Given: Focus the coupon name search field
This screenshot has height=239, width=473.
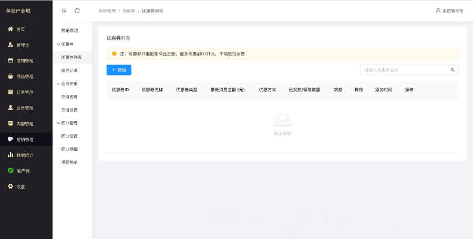Looking at the screenshot, I should (405, 70).
